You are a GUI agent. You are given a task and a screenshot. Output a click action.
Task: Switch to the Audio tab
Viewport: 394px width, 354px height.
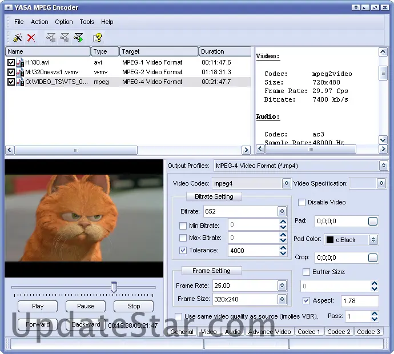pos(232,332)
